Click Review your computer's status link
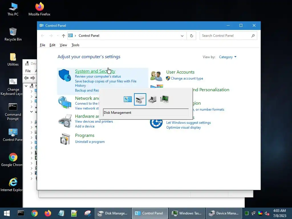 pyautogui.click(x=98, y=76)
